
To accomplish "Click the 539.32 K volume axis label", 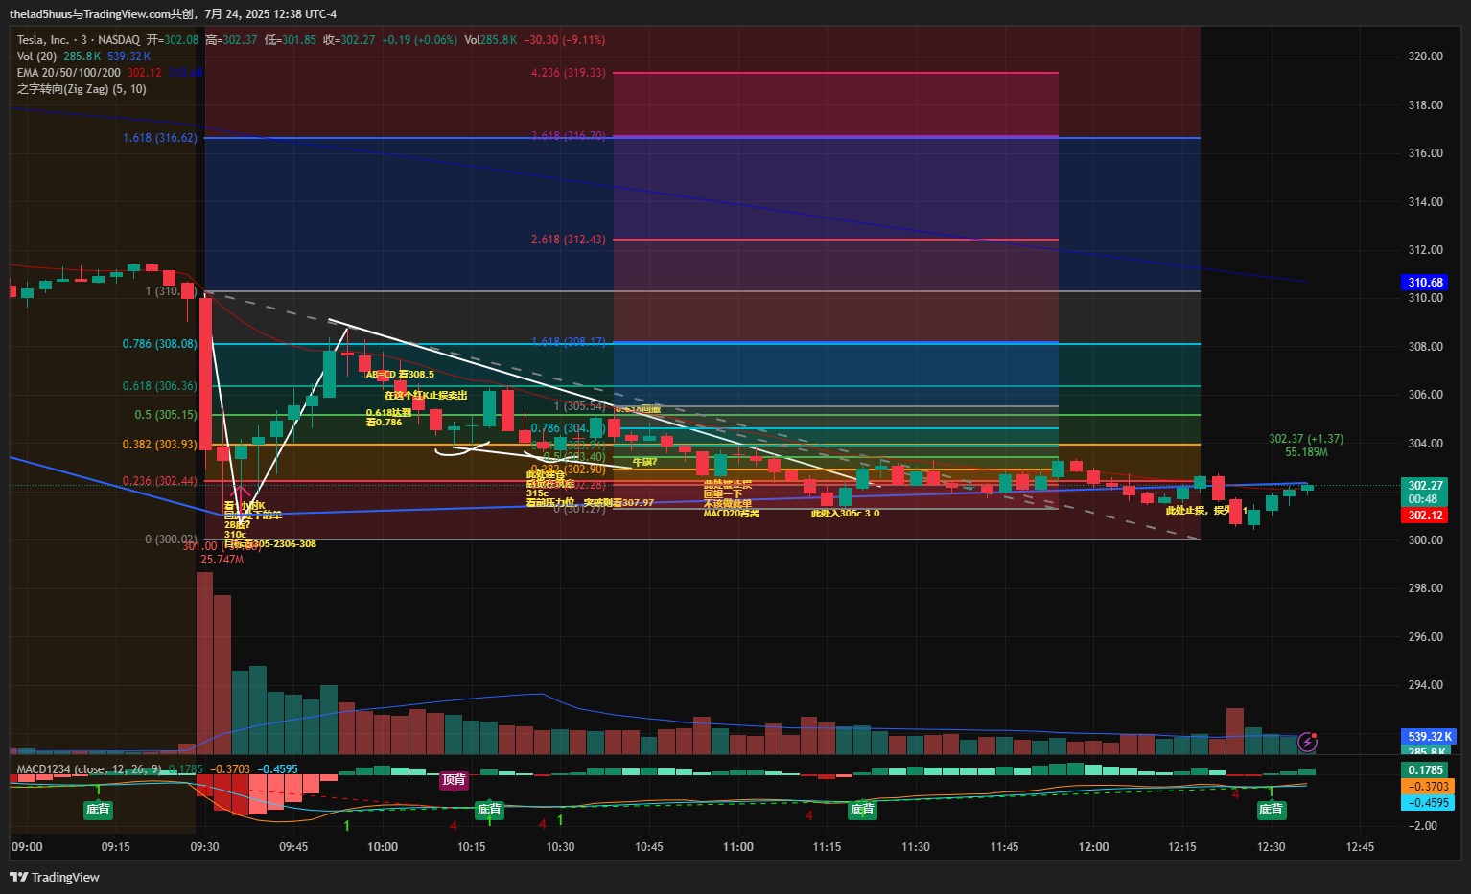I will [x=1429, y=737].
